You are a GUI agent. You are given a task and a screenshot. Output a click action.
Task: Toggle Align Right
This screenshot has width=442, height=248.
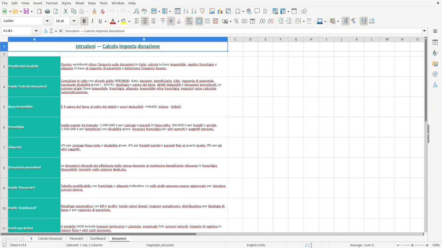click(153, 21)
